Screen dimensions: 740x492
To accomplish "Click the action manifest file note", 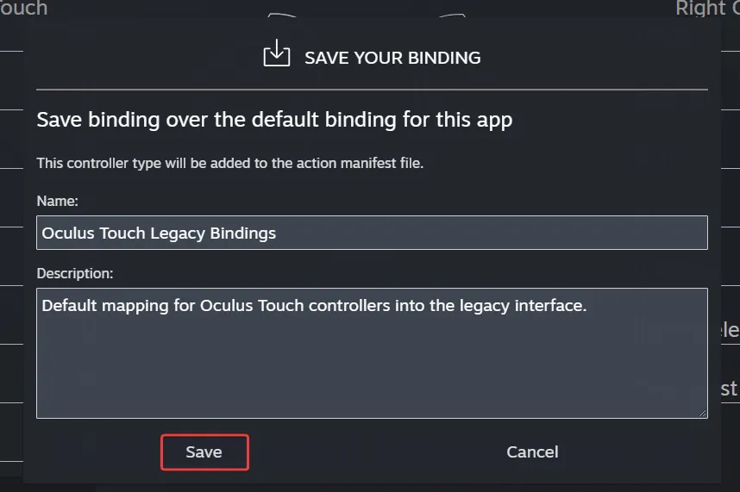I will [x=230, y=163].
